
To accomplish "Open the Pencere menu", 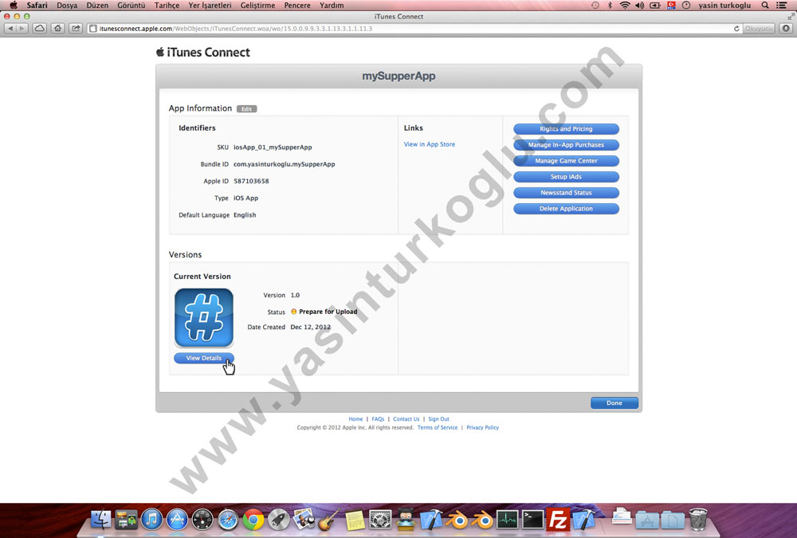I will (x=297, y=5).
